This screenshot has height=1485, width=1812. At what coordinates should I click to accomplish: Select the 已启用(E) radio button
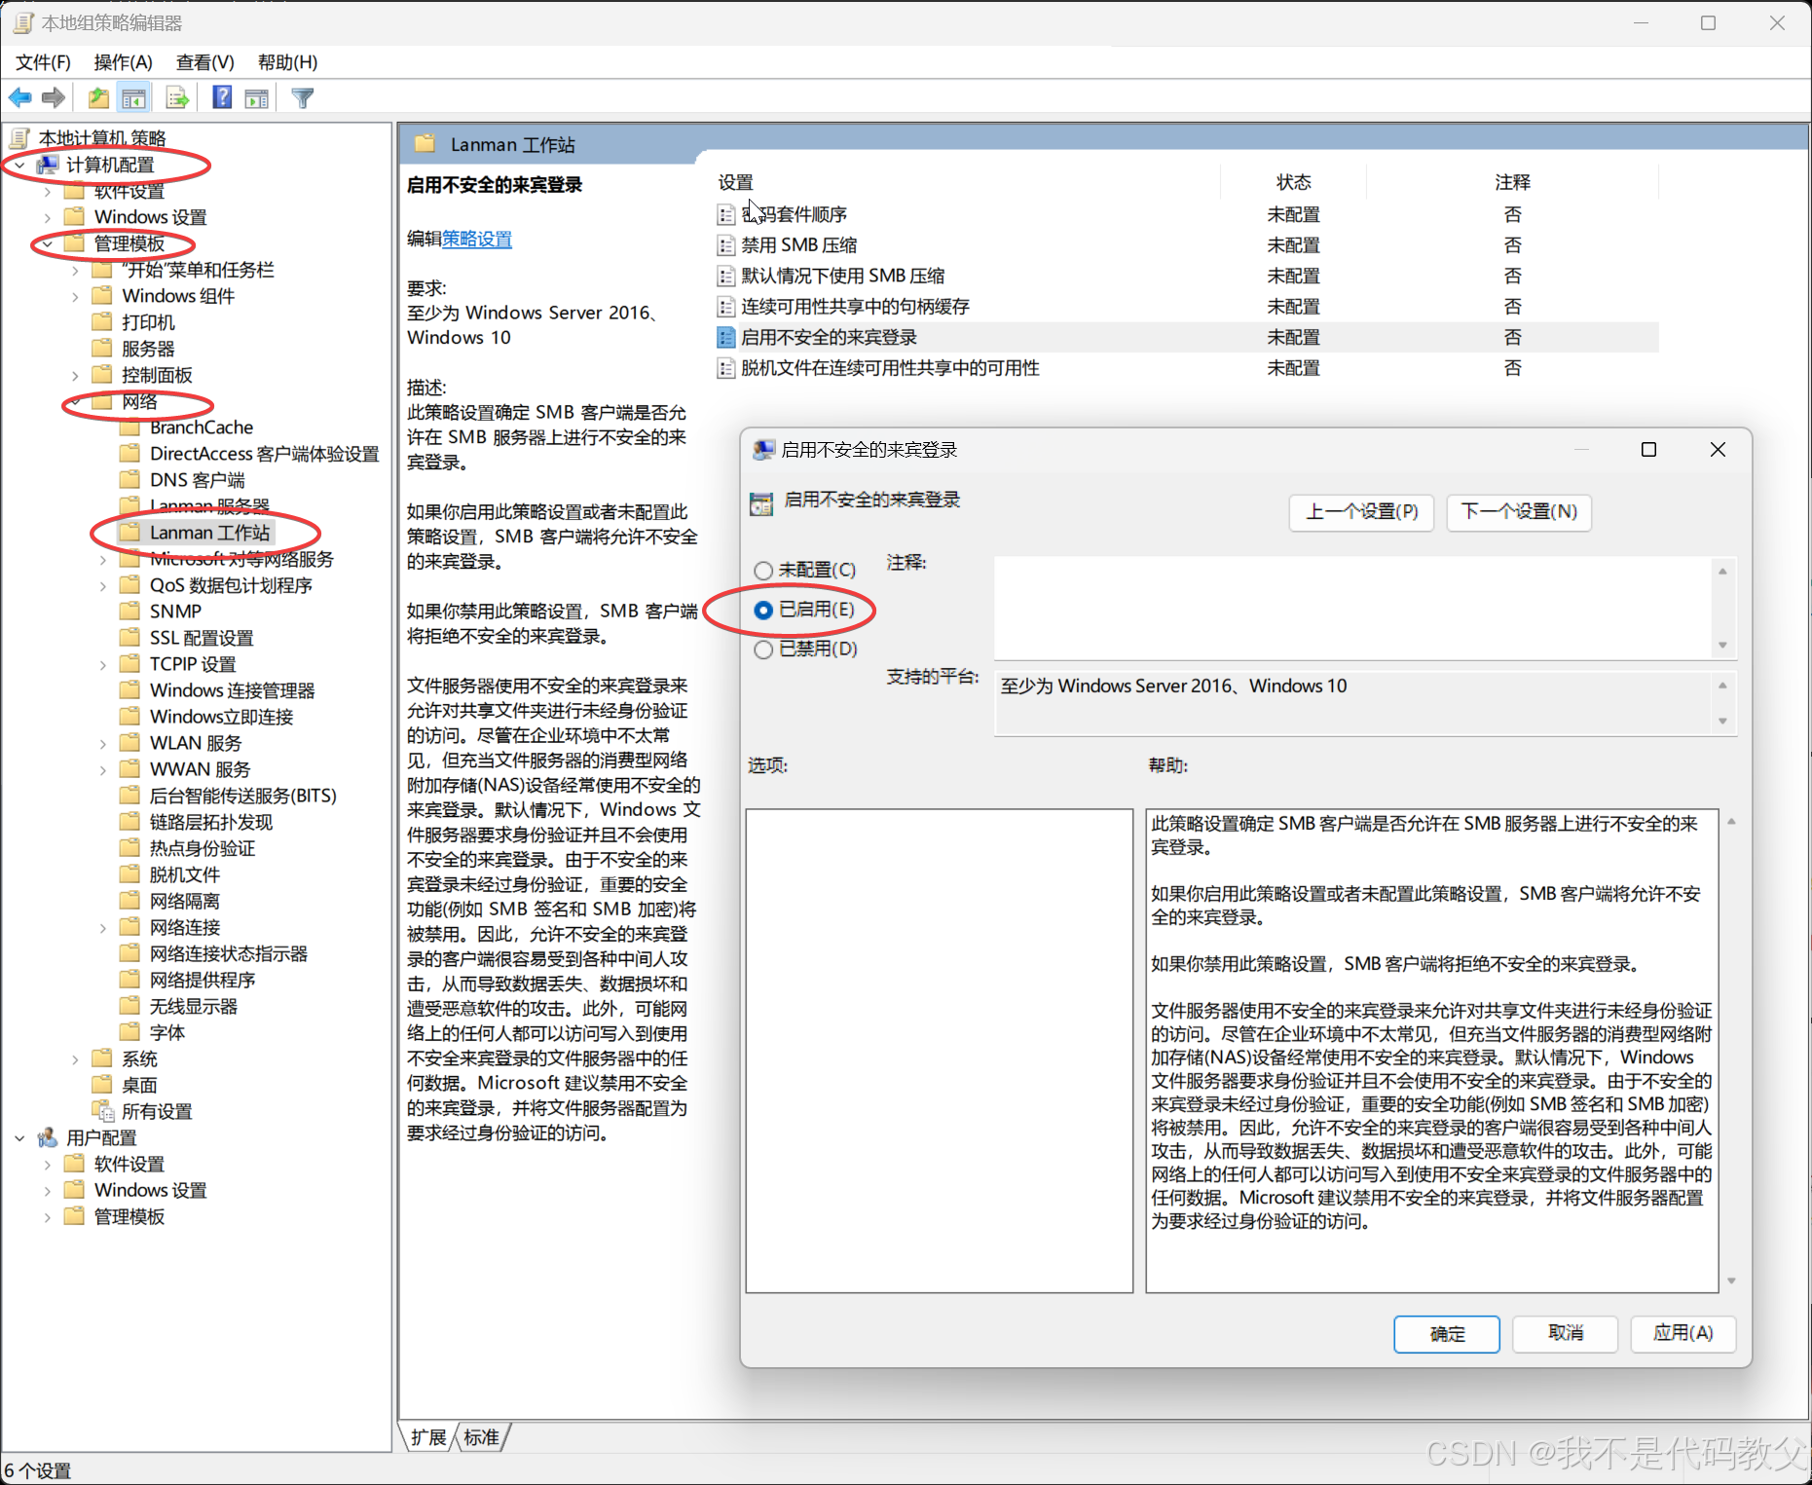(x=763, y=611)
